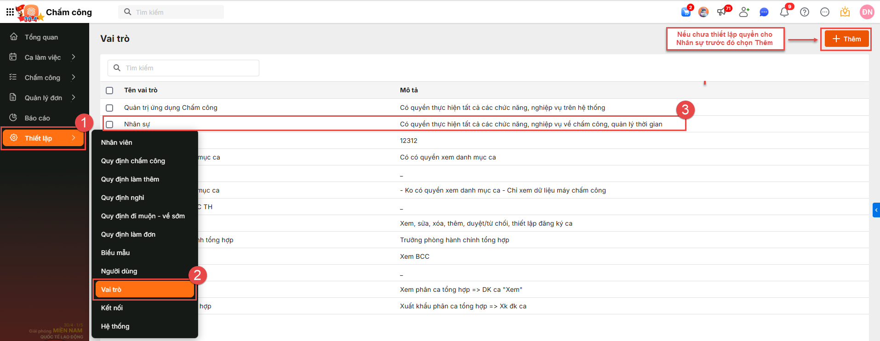Screen dimensions: 880x341
Task: Click the help question mark icon
Action: (x=805, y=12)
